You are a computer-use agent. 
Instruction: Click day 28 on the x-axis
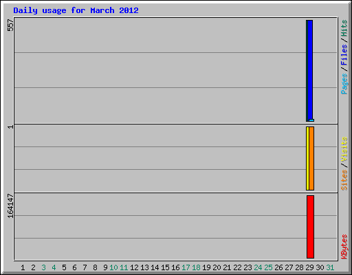(300, 267)
